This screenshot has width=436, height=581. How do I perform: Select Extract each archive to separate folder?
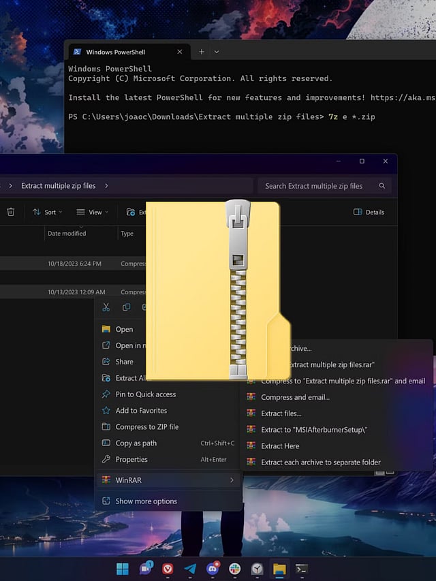pyautogui.click(x=320, y=462)
